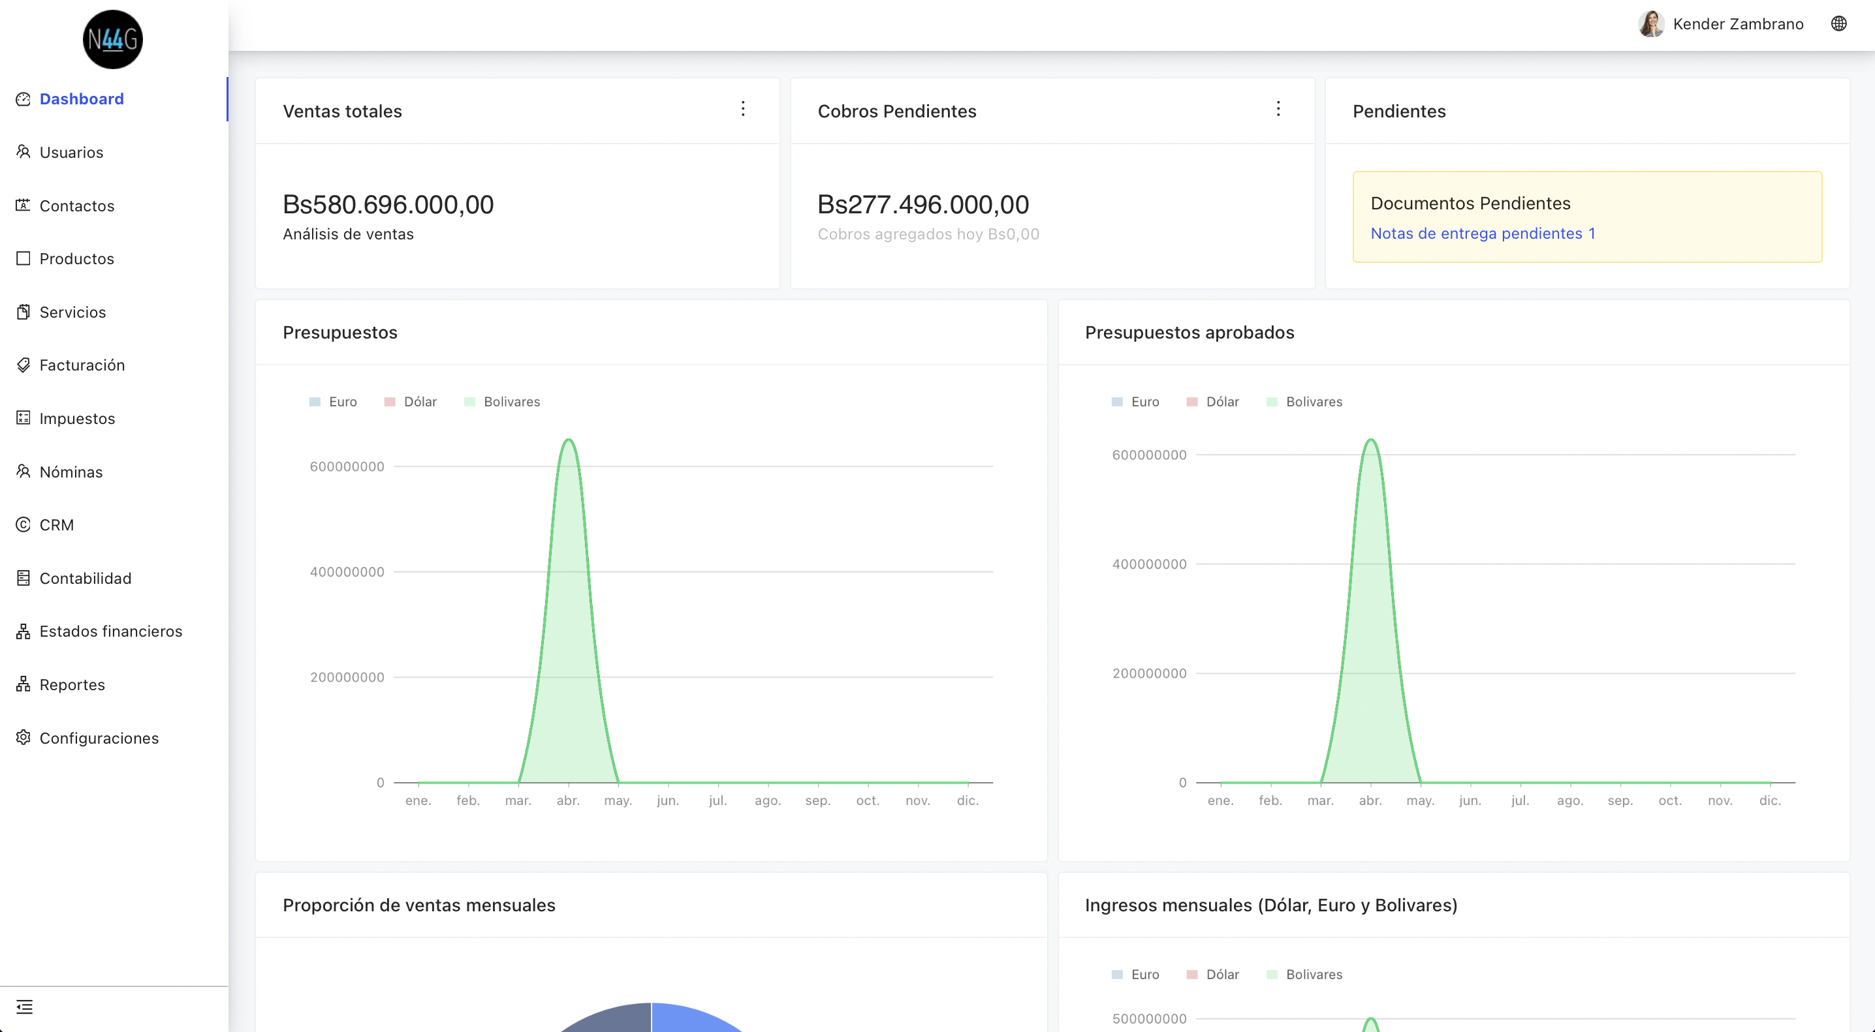Toggle Dólar series in Presupuestos aprobados legend
Screen dimensions: 1875x1032
[1212, 402]
